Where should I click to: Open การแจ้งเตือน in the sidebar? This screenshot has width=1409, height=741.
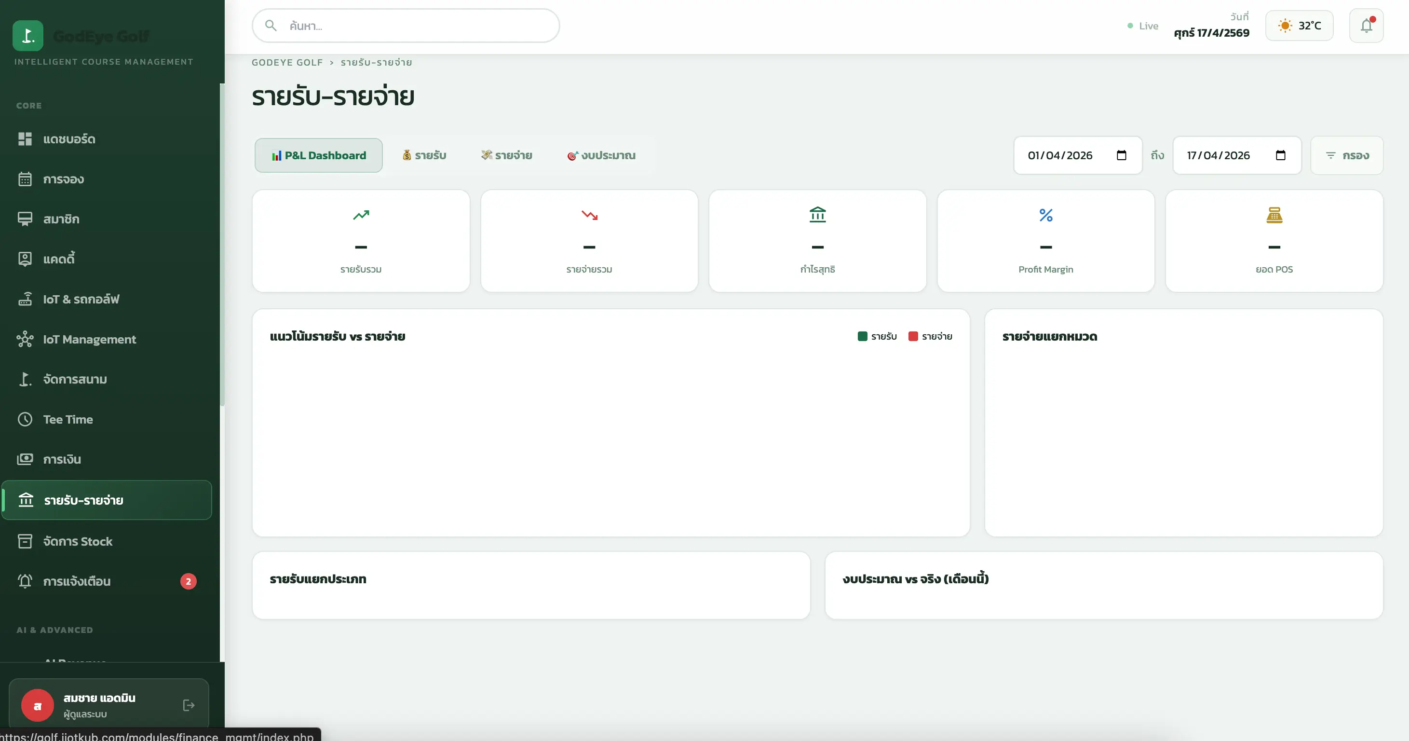coord(107,581)
